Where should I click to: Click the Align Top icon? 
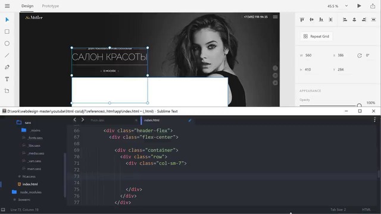click(302, 20)
